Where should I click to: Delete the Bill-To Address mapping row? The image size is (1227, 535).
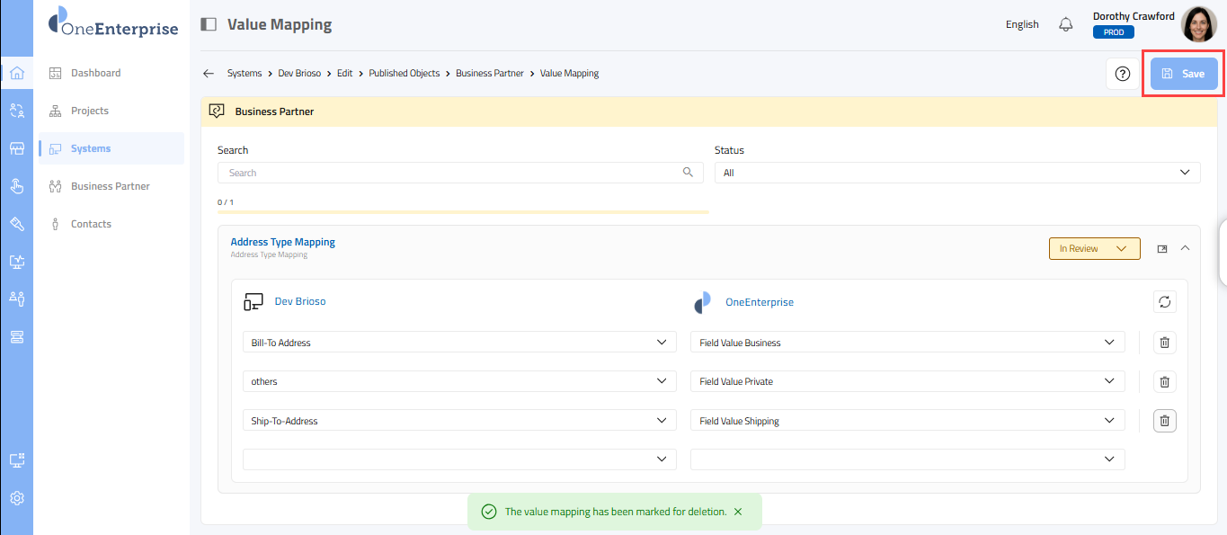(1164, 343)
